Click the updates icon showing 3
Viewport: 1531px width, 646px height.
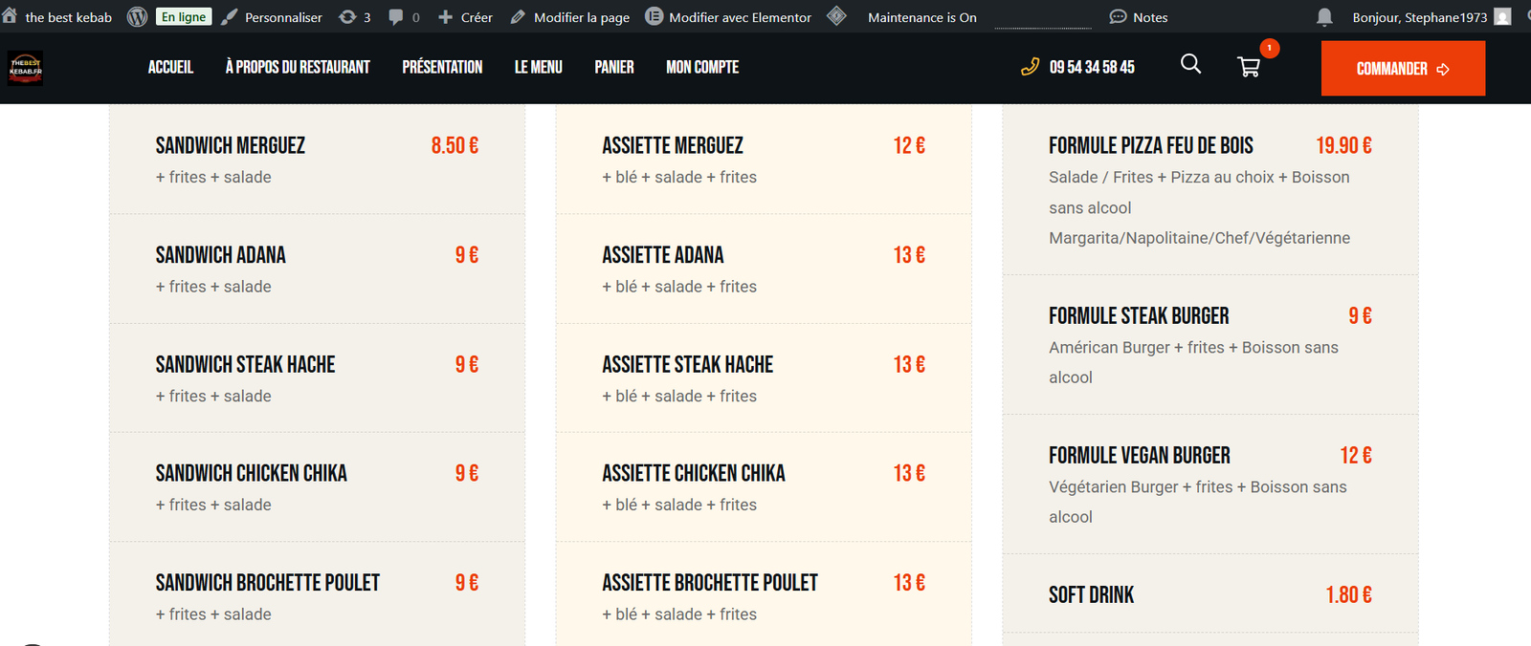[355, 17]
